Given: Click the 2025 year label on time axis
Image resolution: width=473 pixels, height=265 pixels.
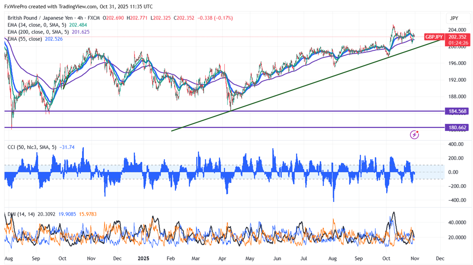Looking at the screenshot, I should coord(143,258).
